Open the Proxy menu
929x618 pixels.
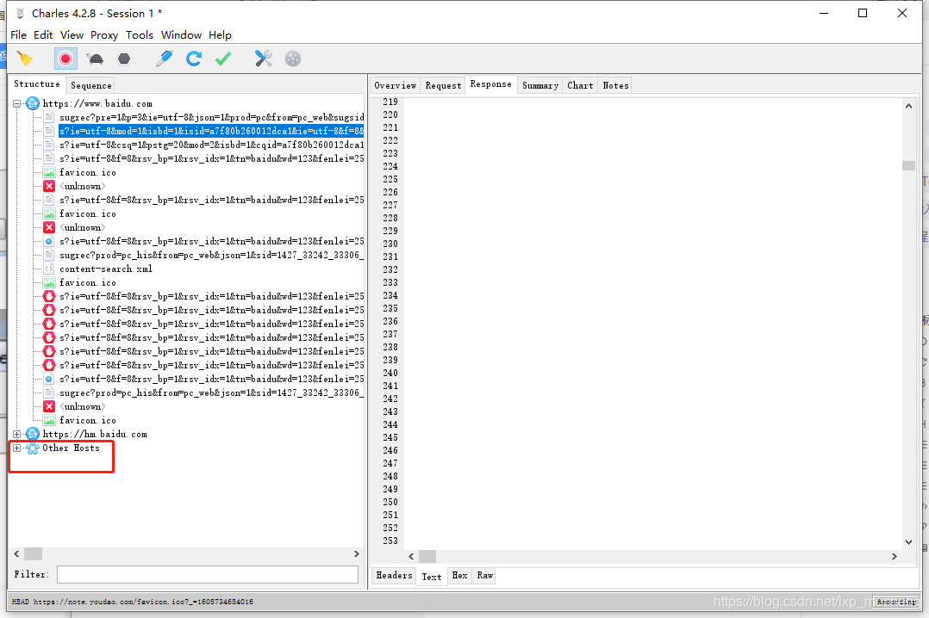[104, 35]
